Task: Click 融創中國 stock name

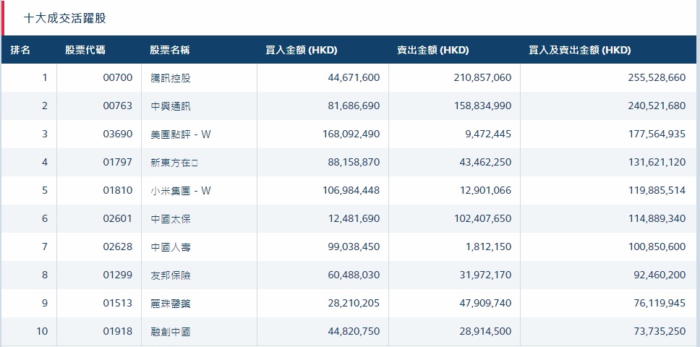Action: click(x=171, y=331)
